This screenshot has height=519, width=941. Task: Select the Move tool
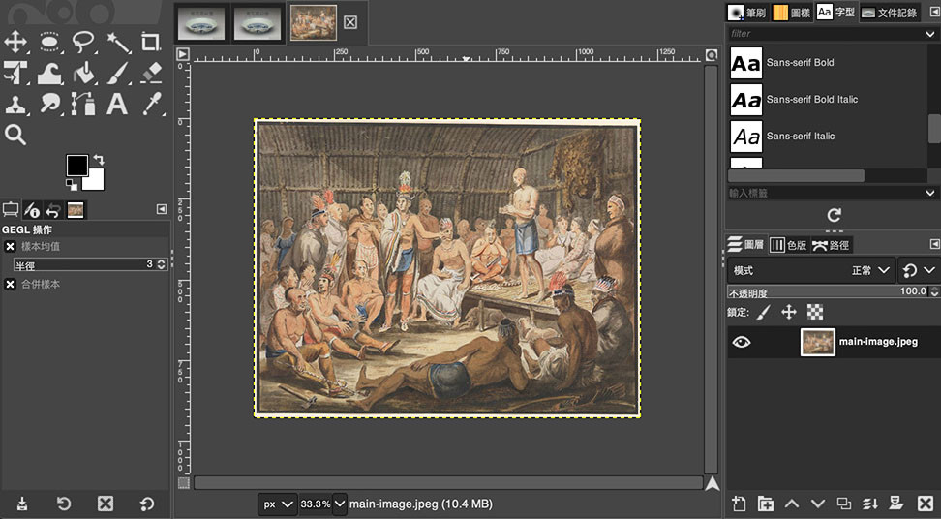(15, 42)
